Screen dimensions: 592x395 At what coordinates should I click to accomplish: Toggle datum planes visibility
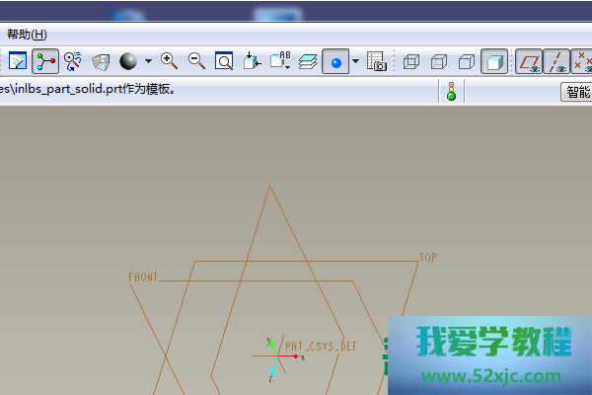[530, 61]
